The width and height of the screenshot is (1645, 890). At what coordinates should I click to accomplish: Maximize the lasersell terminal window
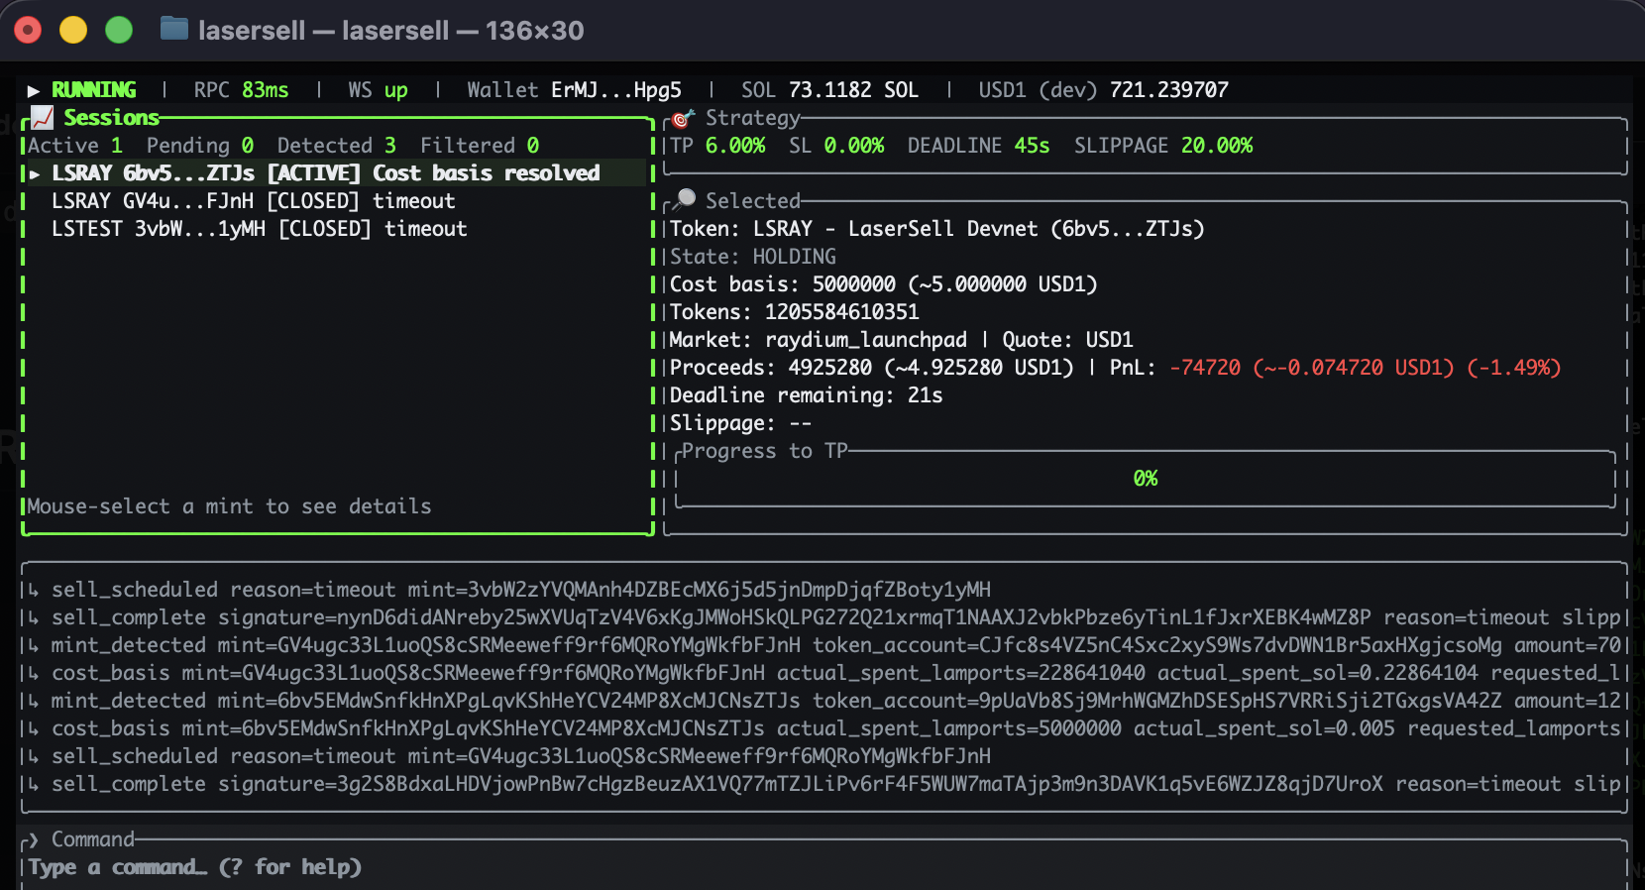[119, 31]
